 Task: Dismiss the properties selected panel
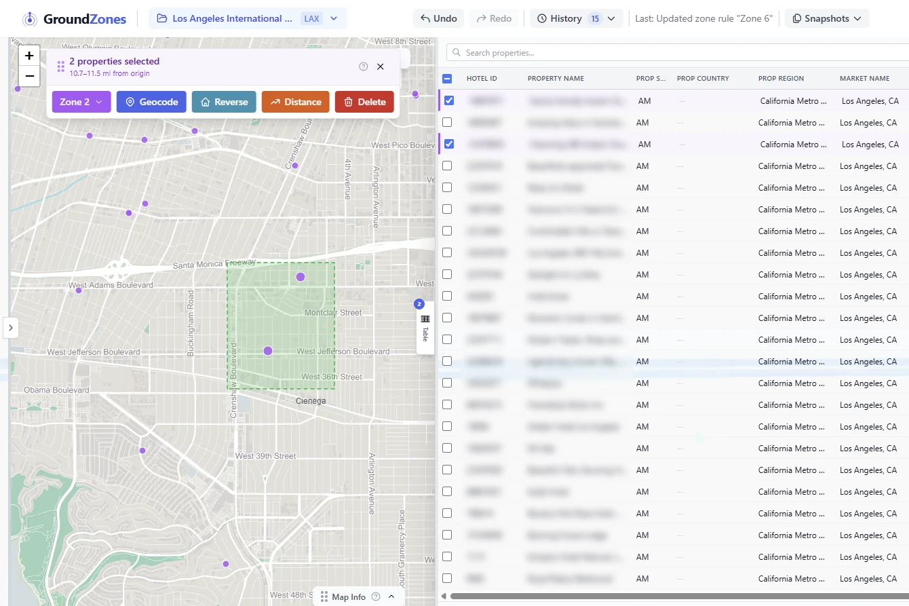tap(381, 67)
